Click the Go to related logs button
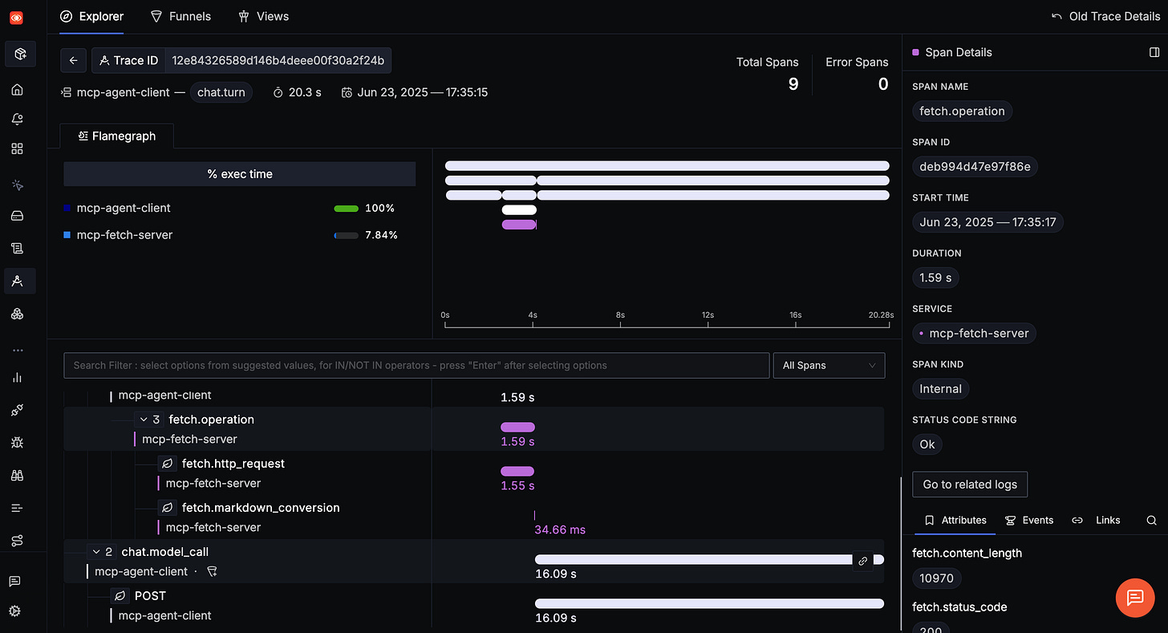Screen dimensions: 1168x633 (x=969, y=484)
